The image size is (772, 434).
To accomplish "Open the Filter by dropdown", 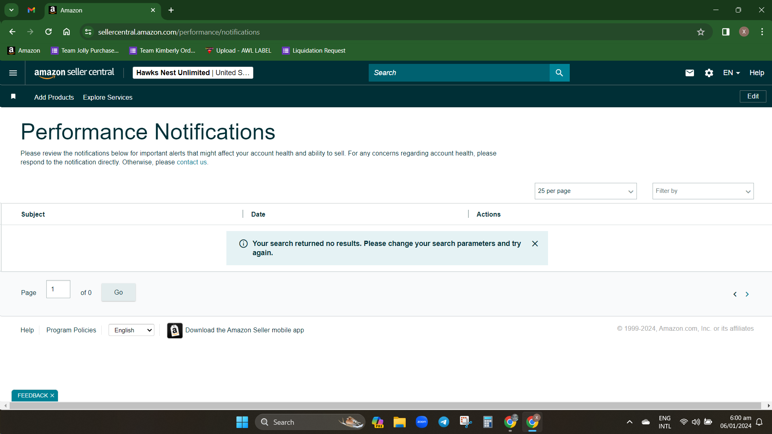I will coord(703,191).
